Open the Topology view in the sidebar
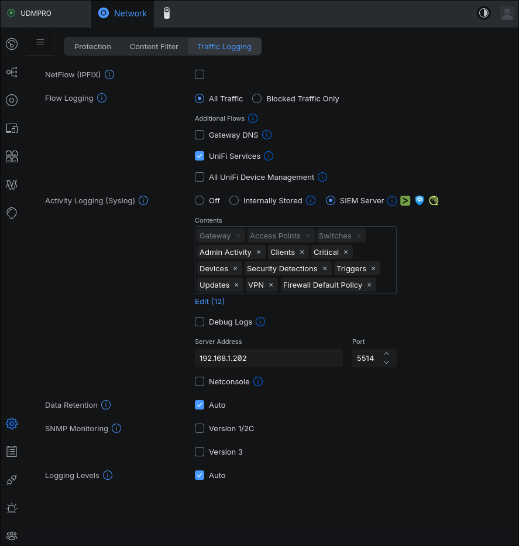The height and width of the screenshot is (546, 519). (x=12, y=72)
